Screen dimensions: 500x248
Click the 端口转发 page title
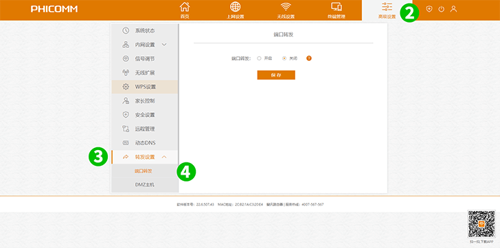[x=284, y=34]
